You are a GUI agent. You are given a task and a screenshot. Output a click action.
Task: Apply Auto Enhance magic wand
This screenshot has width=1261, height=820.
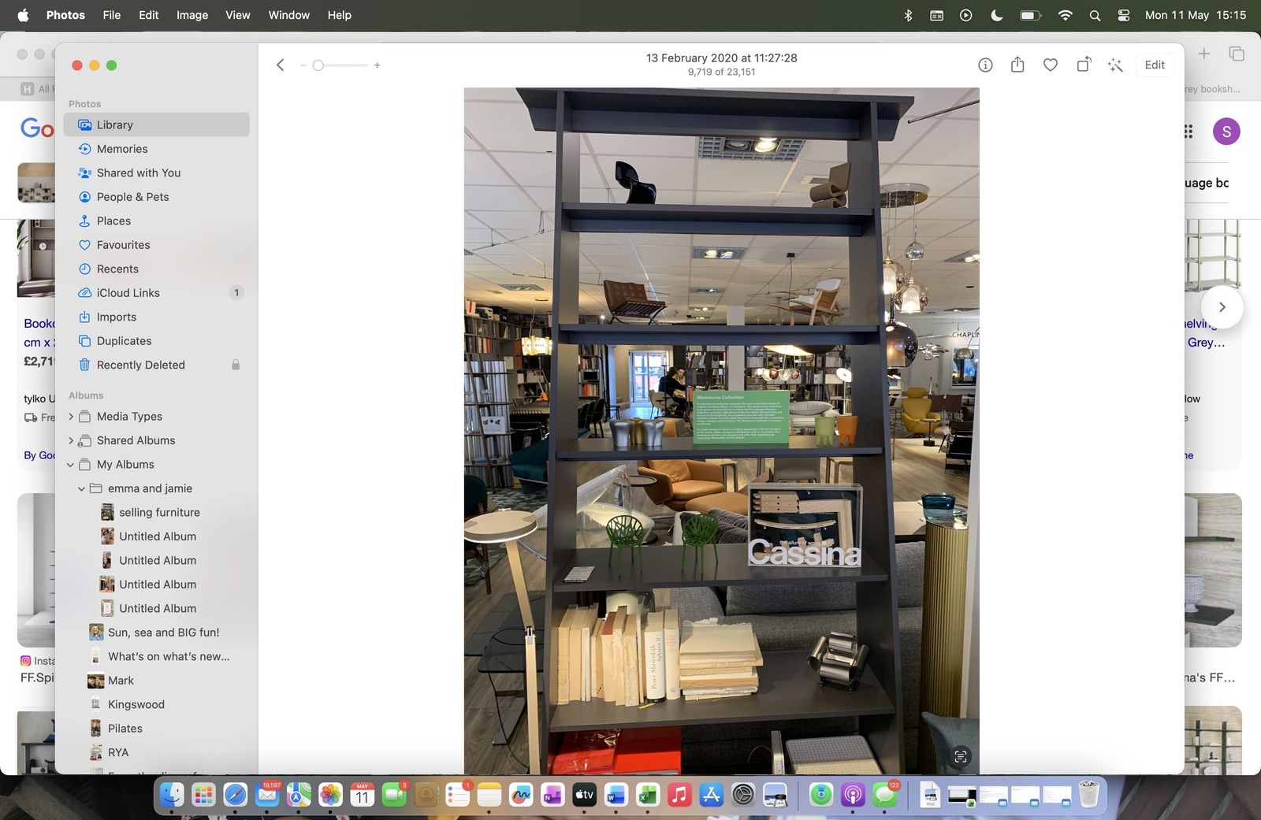1115,65
